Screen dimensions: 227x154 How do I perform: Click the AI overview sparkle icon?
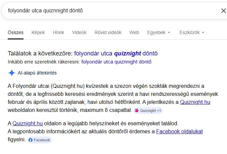point(11,73)
